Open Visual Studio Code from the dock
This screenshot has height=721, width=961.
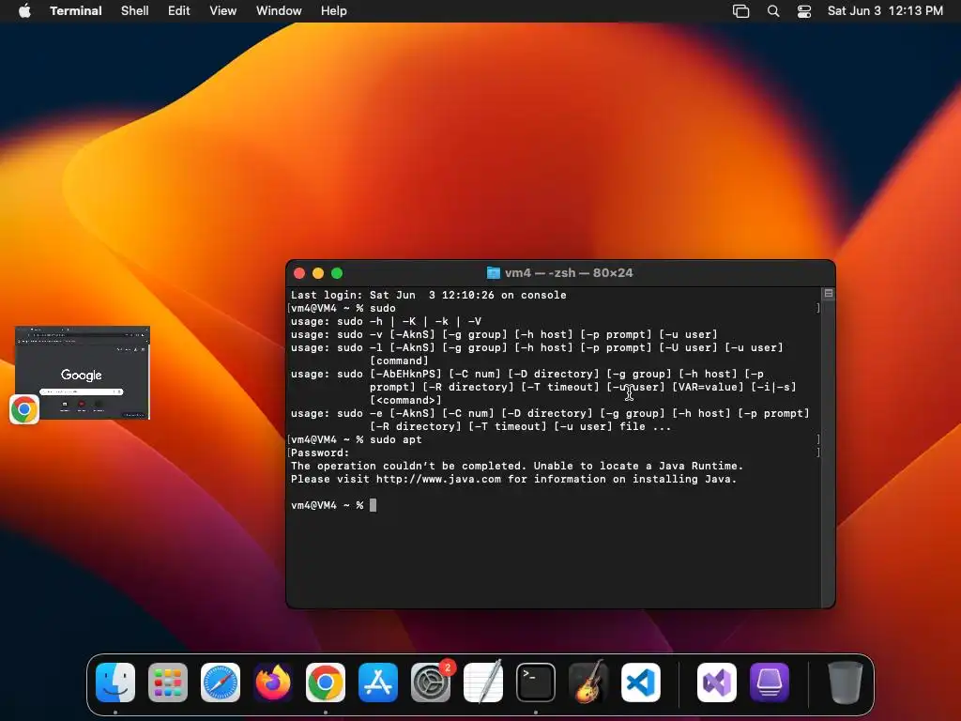[641, 683]
